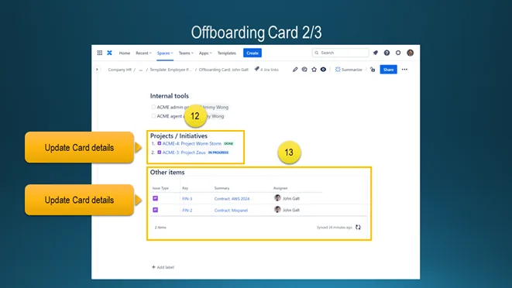
Task: Open the Teams dropdown menu
Action: pyautogui.click(x=186, y=53)
